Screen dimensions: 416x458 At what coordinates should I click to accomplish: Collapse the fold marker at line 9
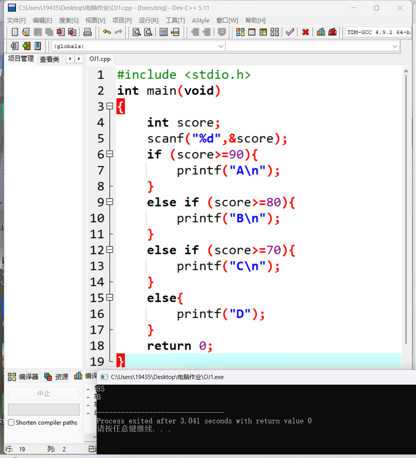pyautogui.click(x=110, y=202)
